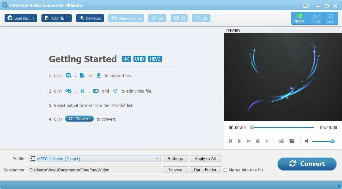Image resolution: width=342 pixels, height=189 pixels.
Task: Open Video Enhance
Action: coord(126,18)
